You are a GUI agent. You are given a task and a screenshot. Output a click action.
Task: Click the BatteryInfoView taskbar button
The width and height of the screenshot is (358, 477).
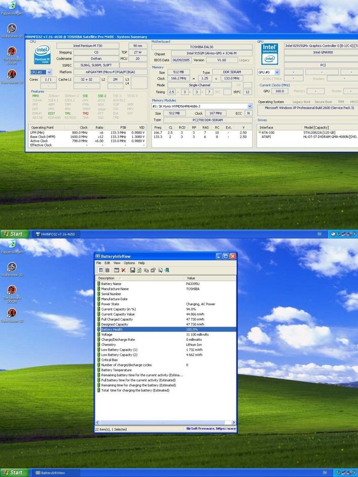pyautogui.click(x=56, y=473)
